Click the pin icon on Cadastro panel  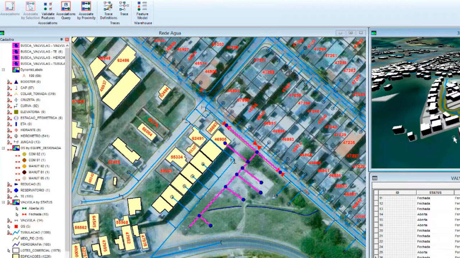point(61,39)
